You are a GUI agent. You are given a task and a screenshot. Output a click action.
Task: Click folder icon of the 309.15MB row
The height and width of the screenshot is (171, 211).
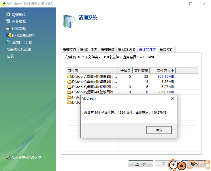[x=69, y=77]
